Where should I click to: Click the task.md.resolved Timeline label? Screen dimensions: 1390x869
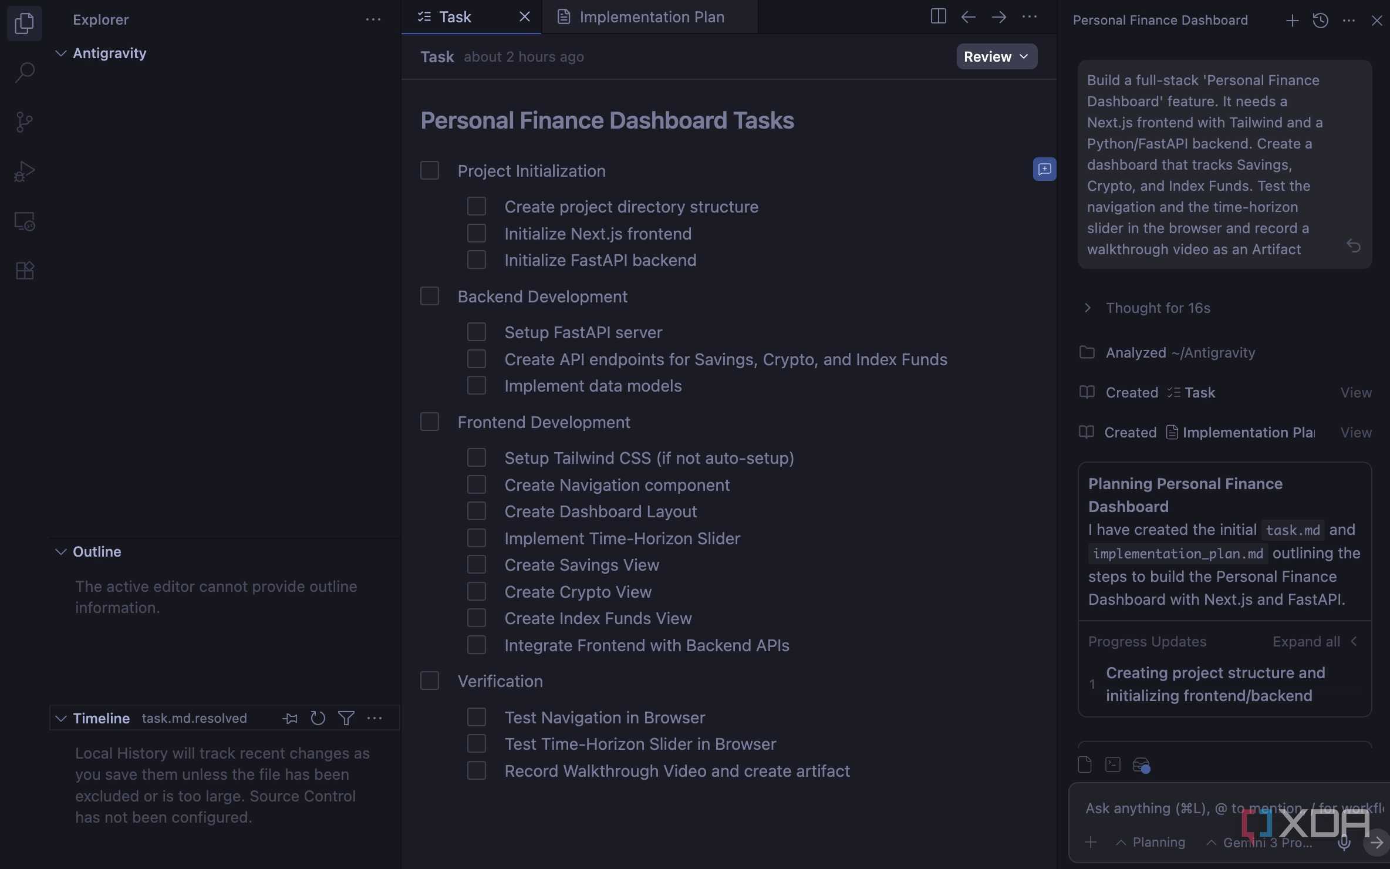(194, 718)
